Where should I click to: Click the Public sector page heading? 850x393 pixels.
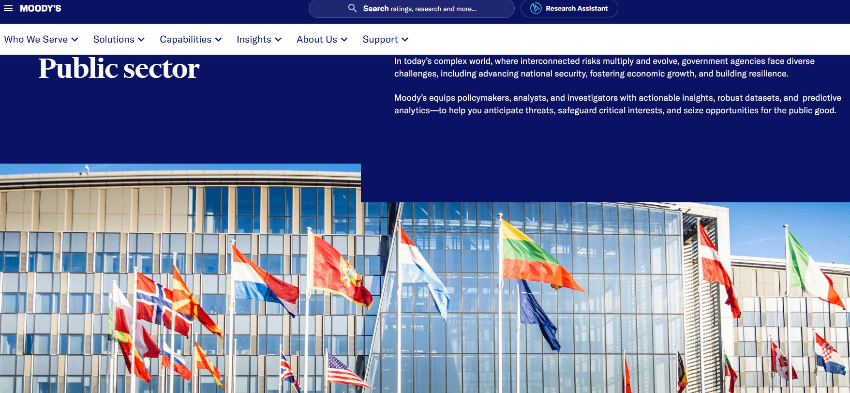click(119, 68)
